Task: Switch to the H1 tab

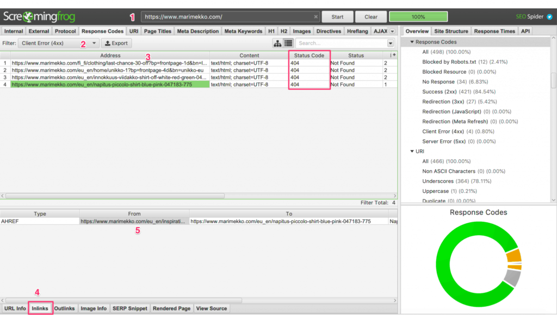Action: pos(271,31)
